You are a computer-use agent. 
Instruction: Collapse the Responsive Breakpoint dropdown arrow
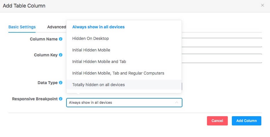[x=177, y=103]
